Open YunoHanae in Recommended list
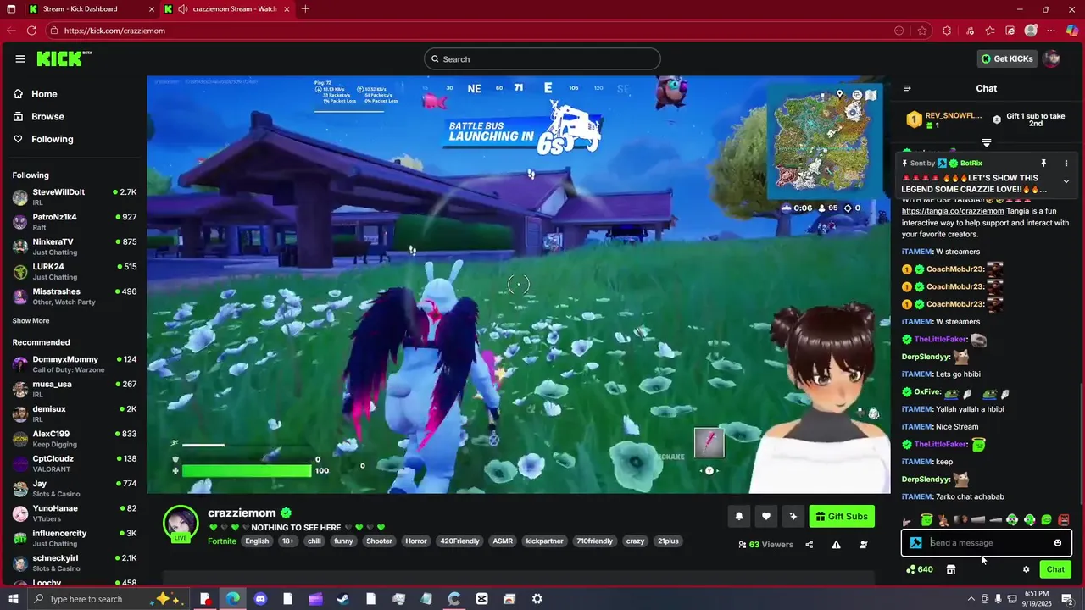1085x610 pixels. pyautogui.click(x=75, y=513)
